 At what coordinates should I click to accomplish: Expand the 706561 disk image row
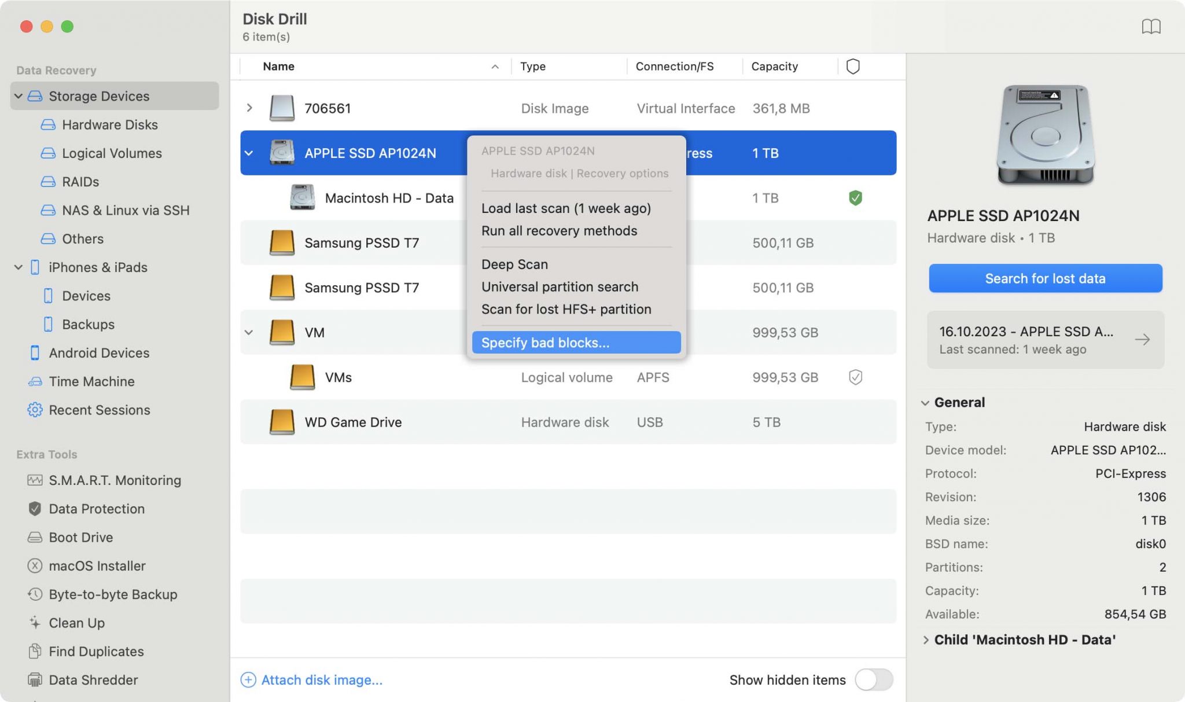(249, 108)
